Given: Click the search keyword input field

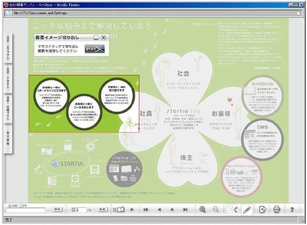Looking at the screenshot, I should point(25,210).
